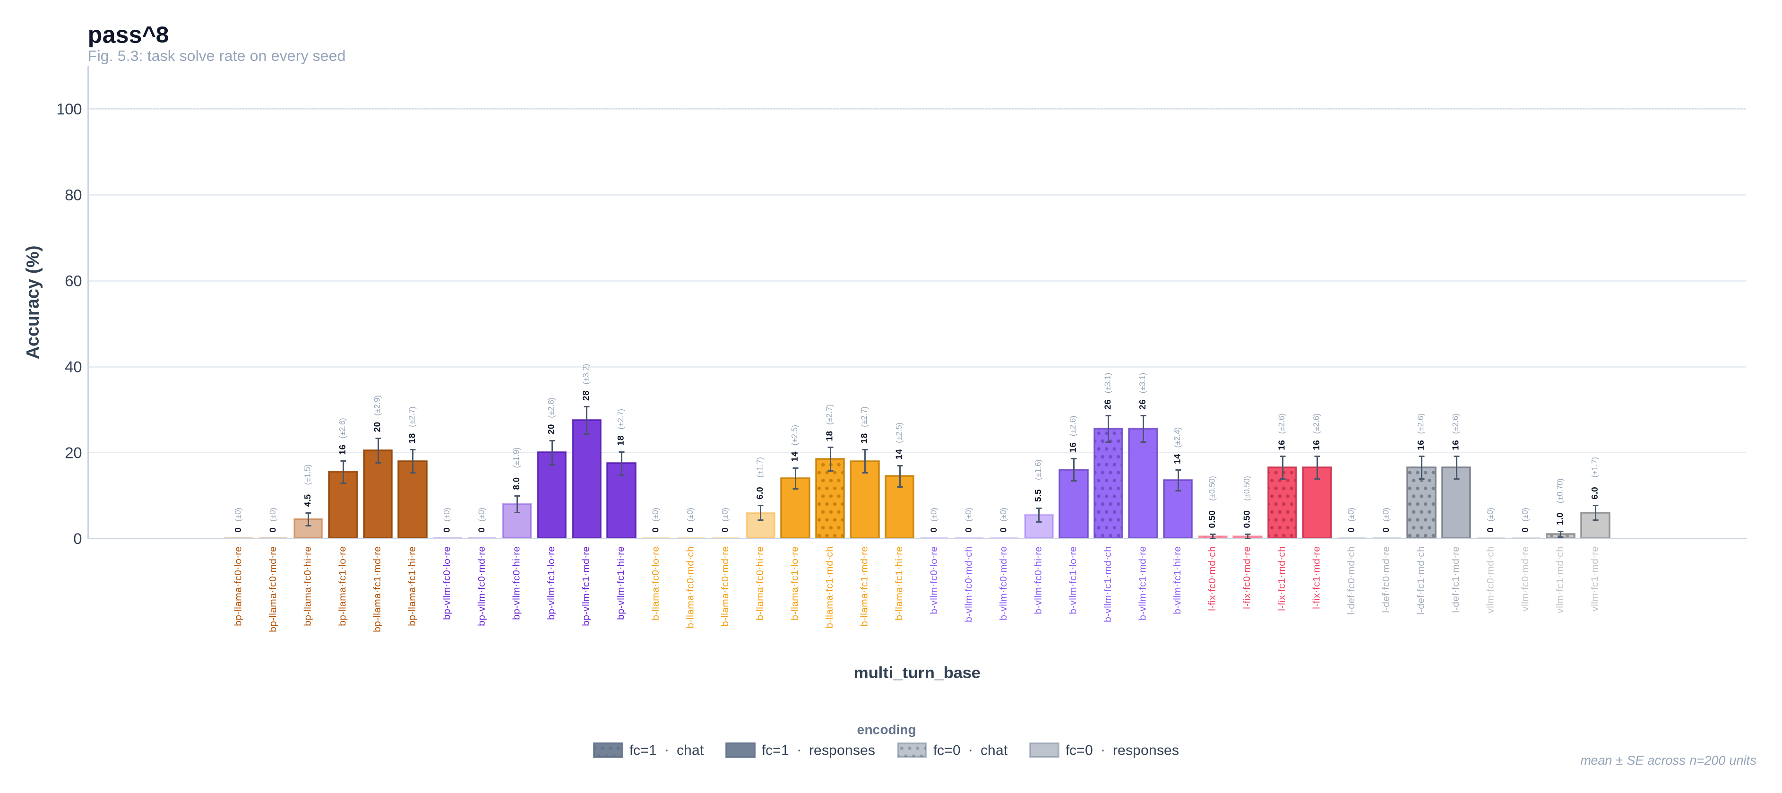
Task: Select the red dotted l-fix·fc1·md·ch bar
Action: click(x=1282, y=502)
